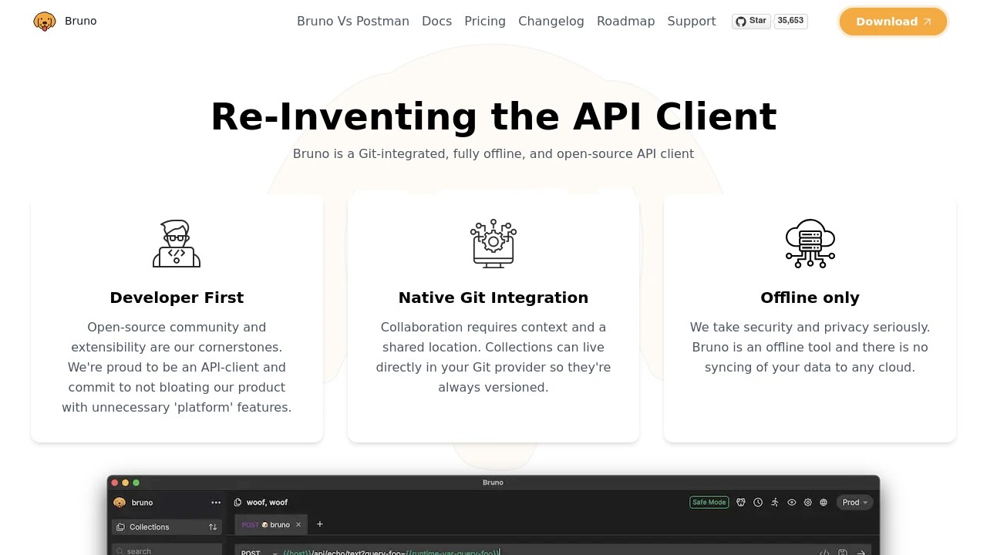Click the globe proxy icon in the toolbar
The height and width of the screenshot is (555, 987).
824,502
